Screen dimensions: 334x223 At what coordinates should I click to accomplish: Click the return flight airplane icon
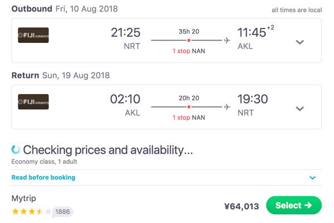point(227,106)
